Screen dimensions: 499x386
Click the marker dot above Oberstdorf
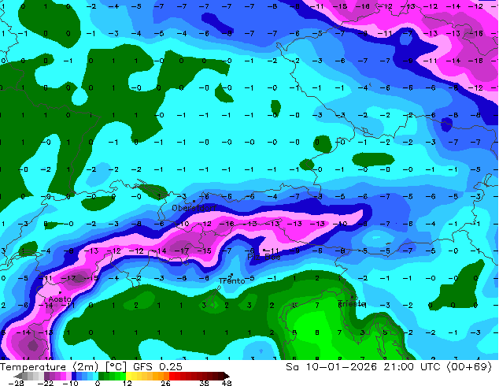tap(194, 202)
